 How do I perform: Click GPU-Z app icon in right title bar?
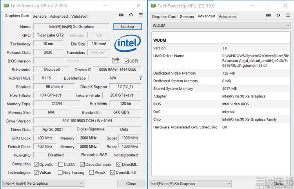[x=153, y=6]
